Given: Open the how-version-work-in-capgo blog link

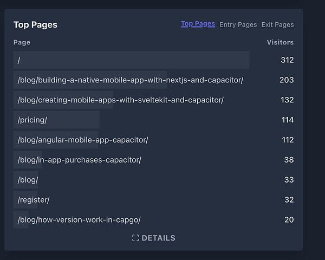Looking at the screenshot, I should coord(79,220).
